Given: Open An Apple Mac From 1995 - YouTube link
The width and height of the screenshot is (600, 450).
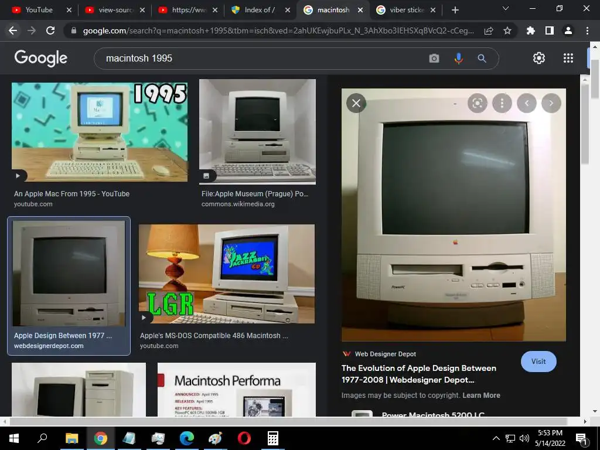Looking at the screenshot, I should (72, 193).
